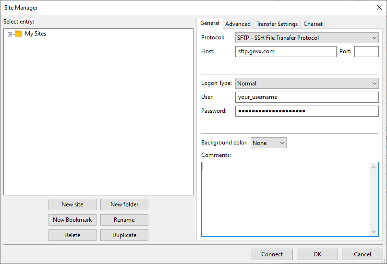
Task: Open the Logon Type dropdown
Action: point(307,84)
